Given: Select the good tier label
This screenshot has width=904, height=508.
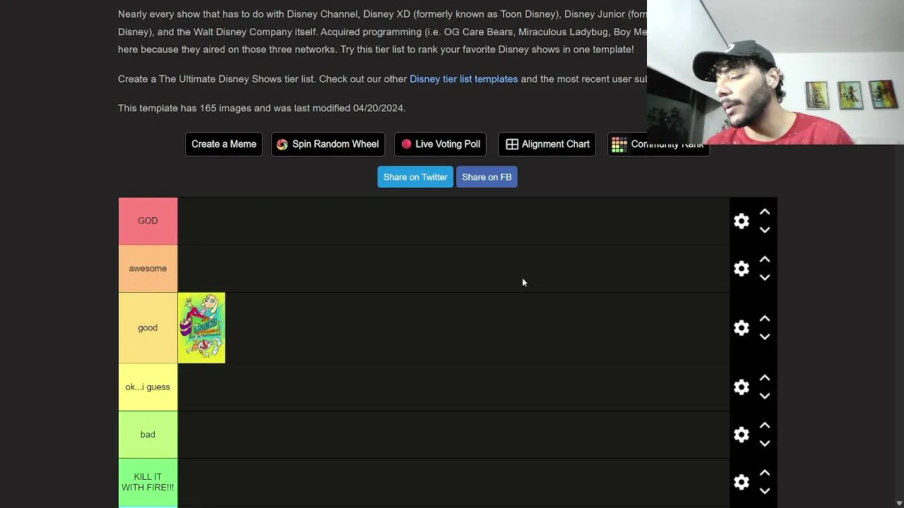Looking at the screenshot, I should tap(148, 328).
